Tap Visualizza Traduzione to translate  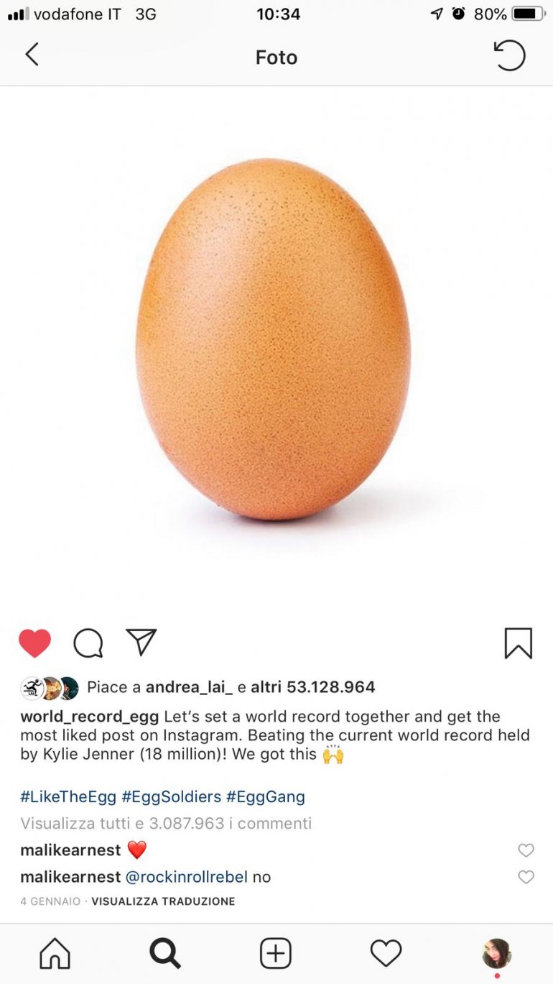click(163, 901)
